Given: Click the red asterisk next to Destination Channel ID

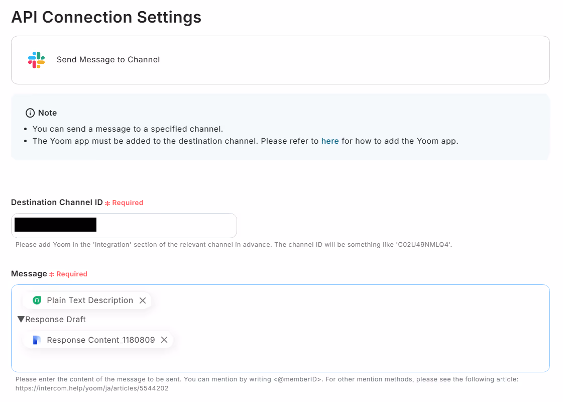Looking at the screenshot, I should [107, 203].
